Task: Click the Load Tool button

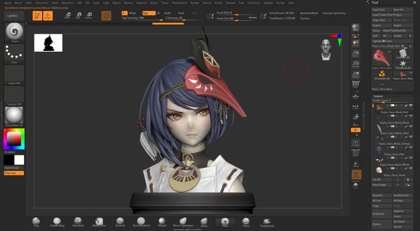Action: (381, 9)
